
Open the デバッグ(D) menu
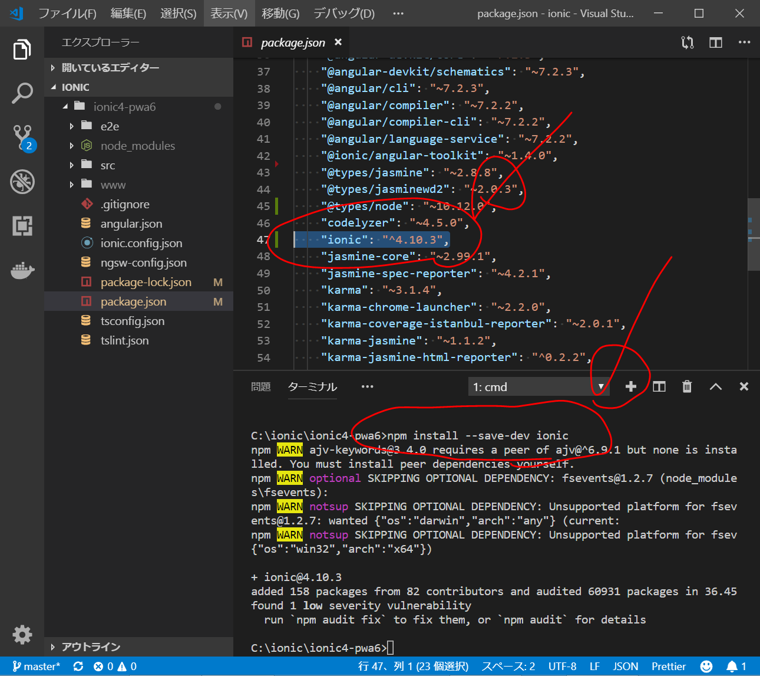coord(343,13)
